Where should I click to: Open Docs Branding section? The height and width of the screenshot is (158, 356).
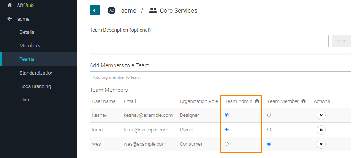point(35,86)
